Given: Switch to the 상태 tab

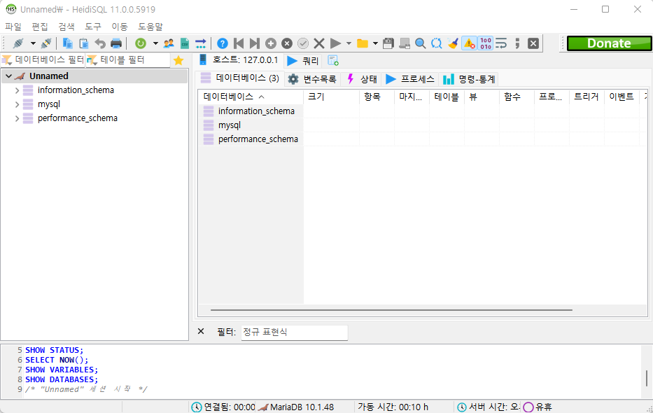Looking at the screenshot, I should point(363,79).
